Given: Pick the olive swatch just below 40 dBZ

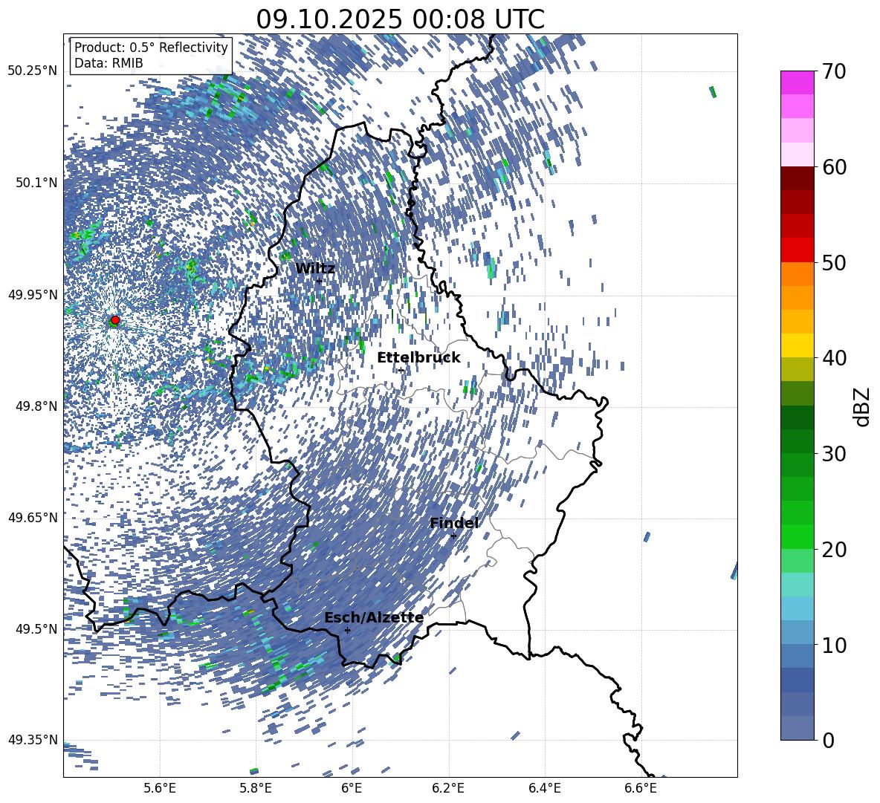Looking at the screenshot, I should click(x=797, y=369).
